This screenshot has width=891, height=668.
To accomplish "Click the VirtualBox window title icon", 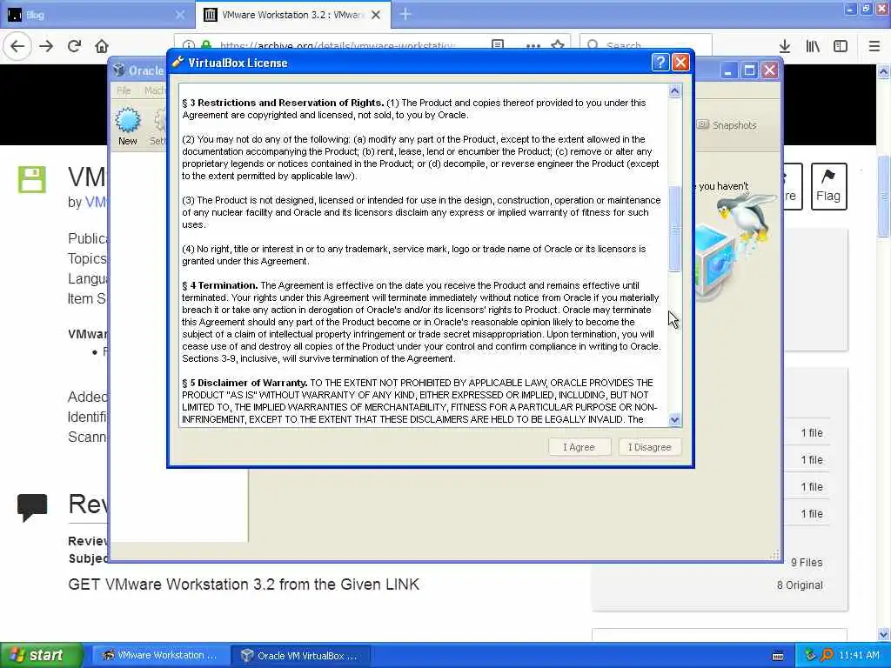I will tap(118, 70).
